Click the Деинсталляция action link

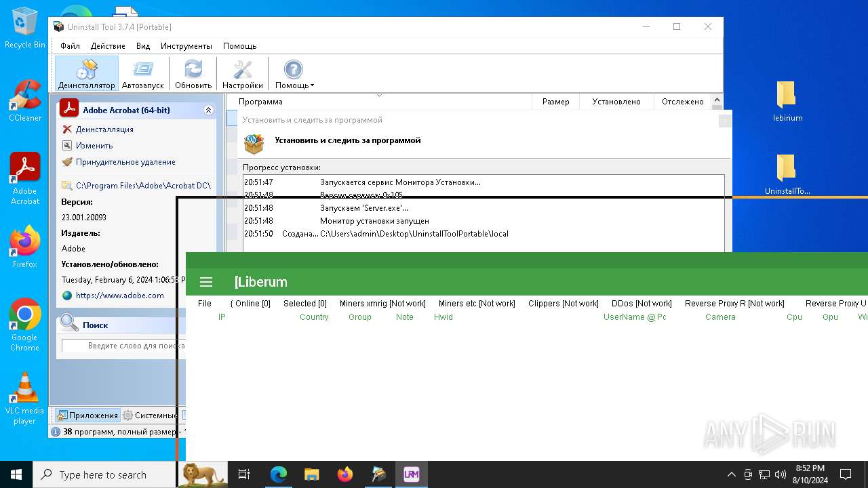pyautogui.click(x=104, y=129)
